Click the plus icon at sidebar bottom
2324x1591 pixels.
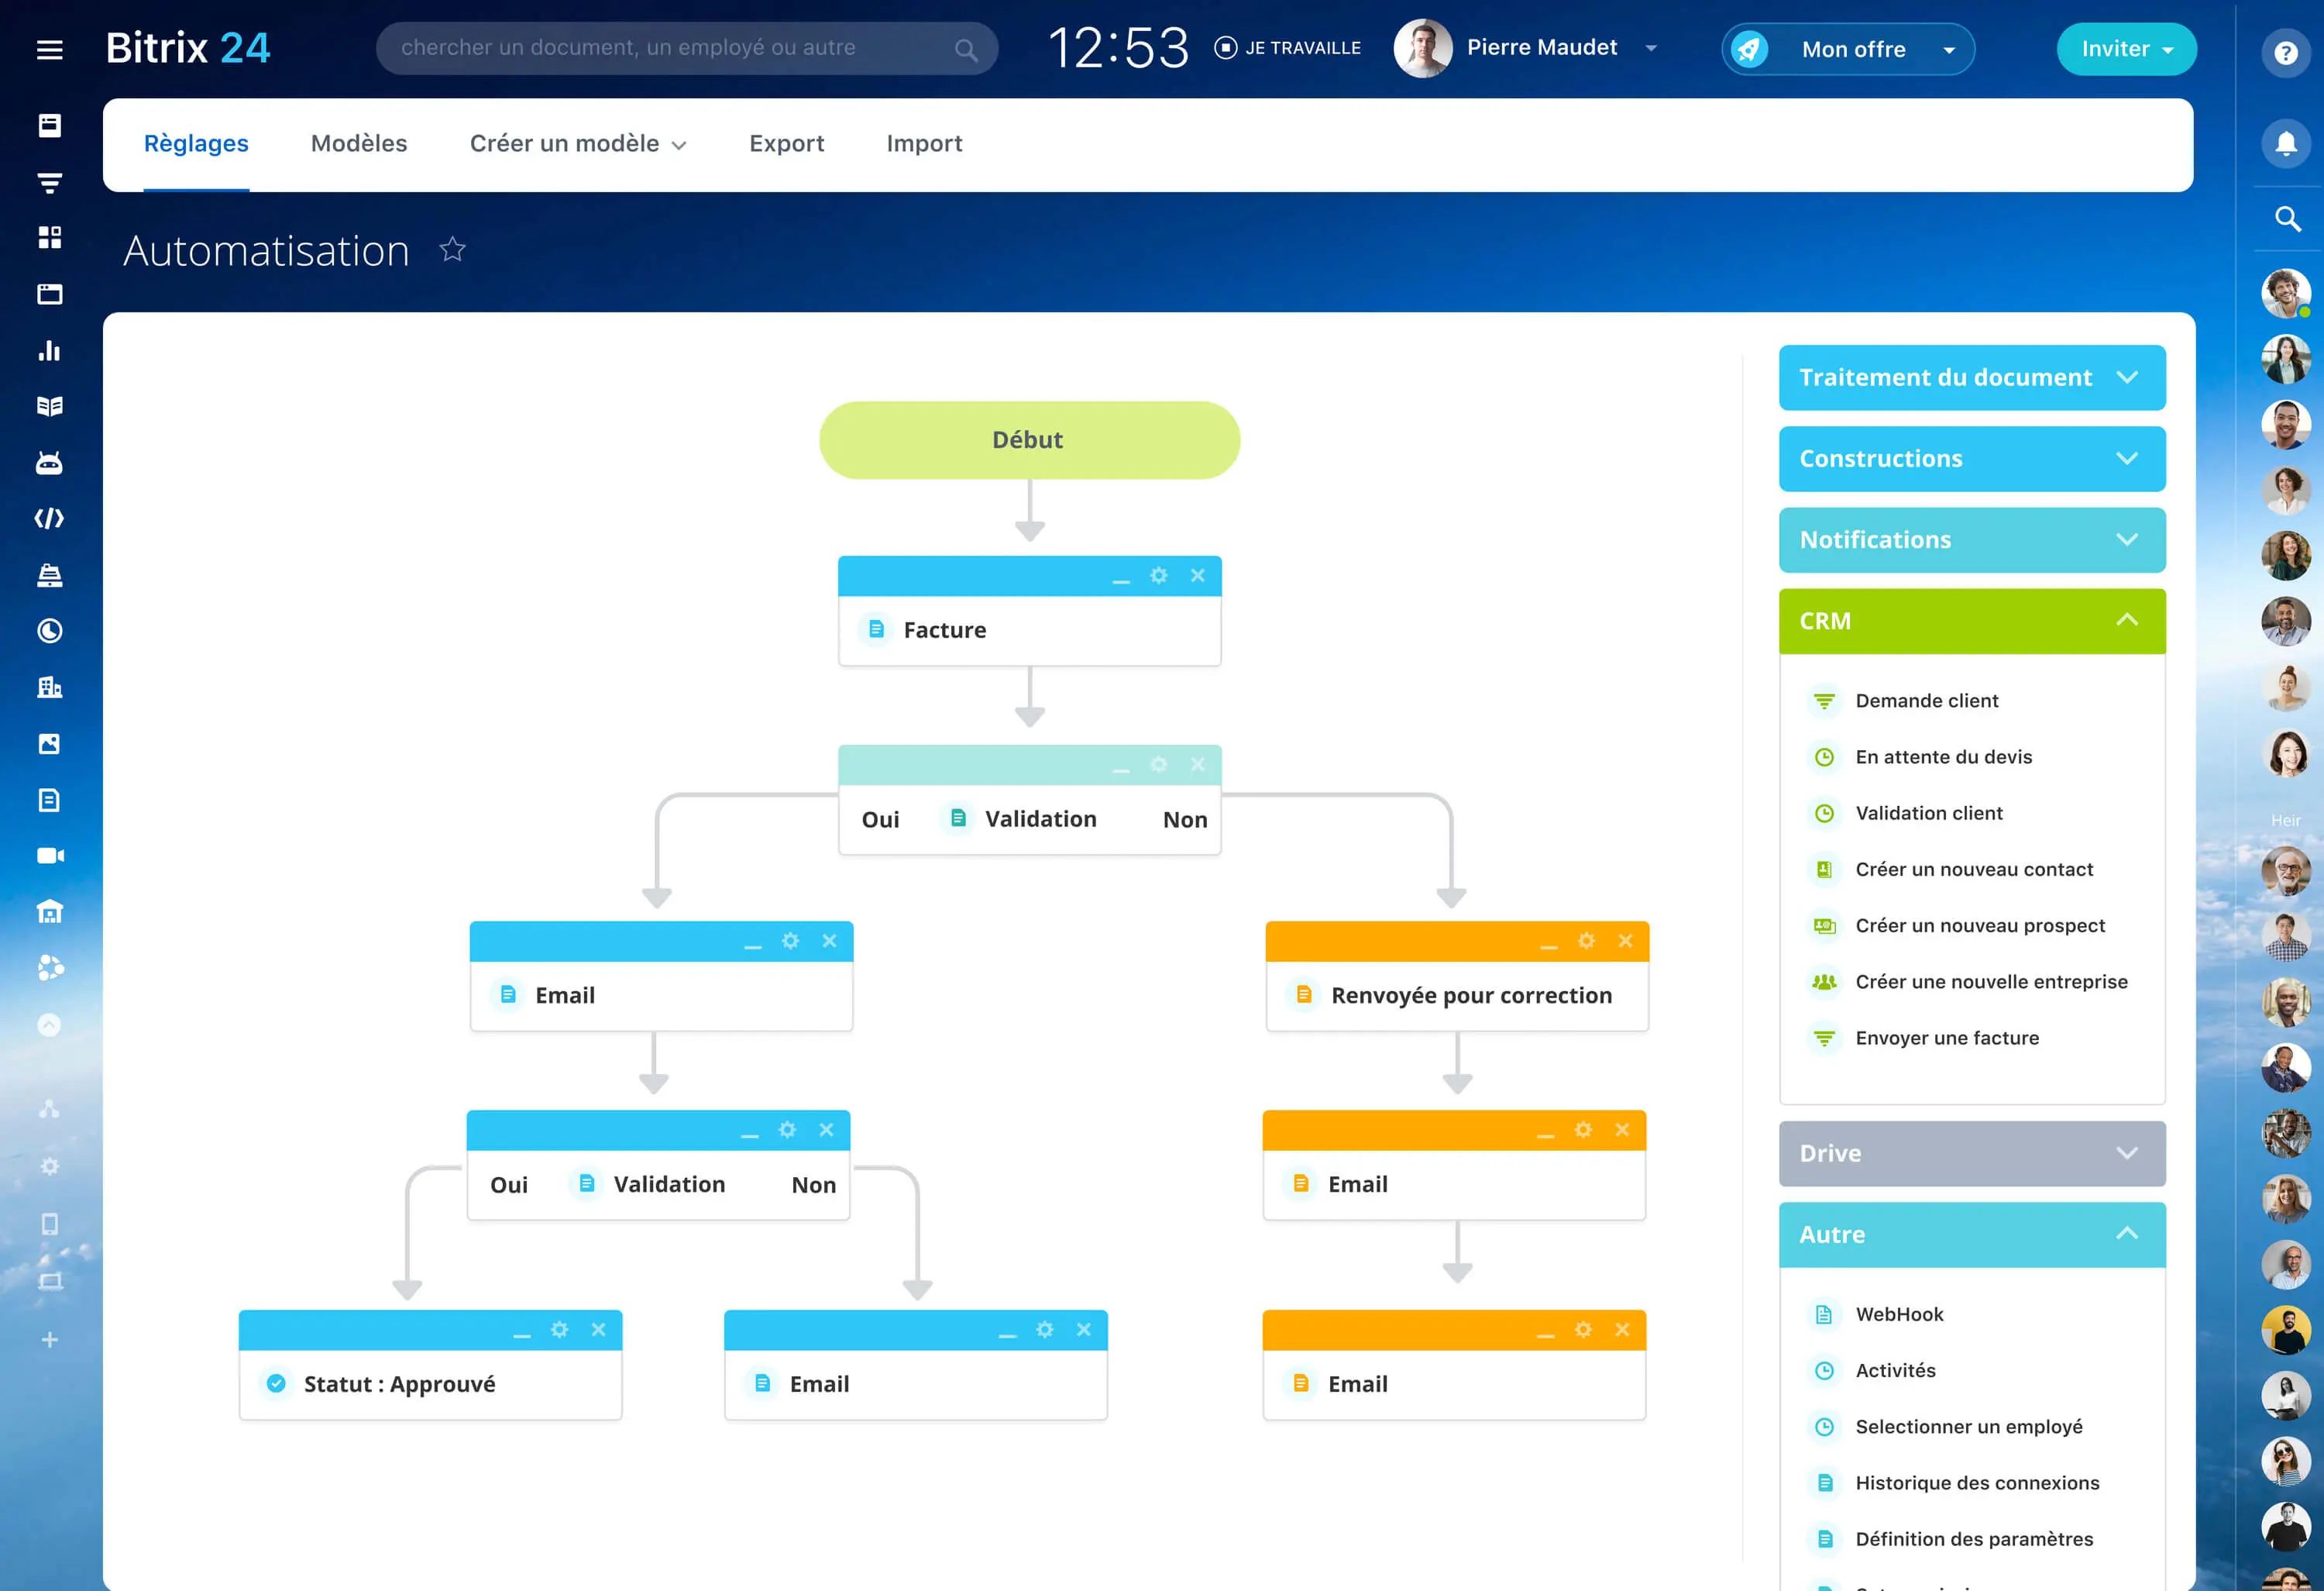click(49, 1340)
